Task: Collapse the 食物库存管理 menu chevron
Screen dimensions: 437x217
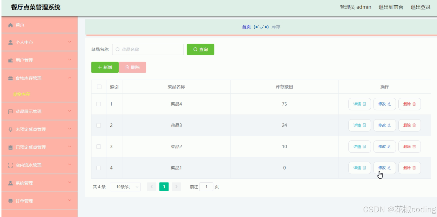Action: click(70, 78)
